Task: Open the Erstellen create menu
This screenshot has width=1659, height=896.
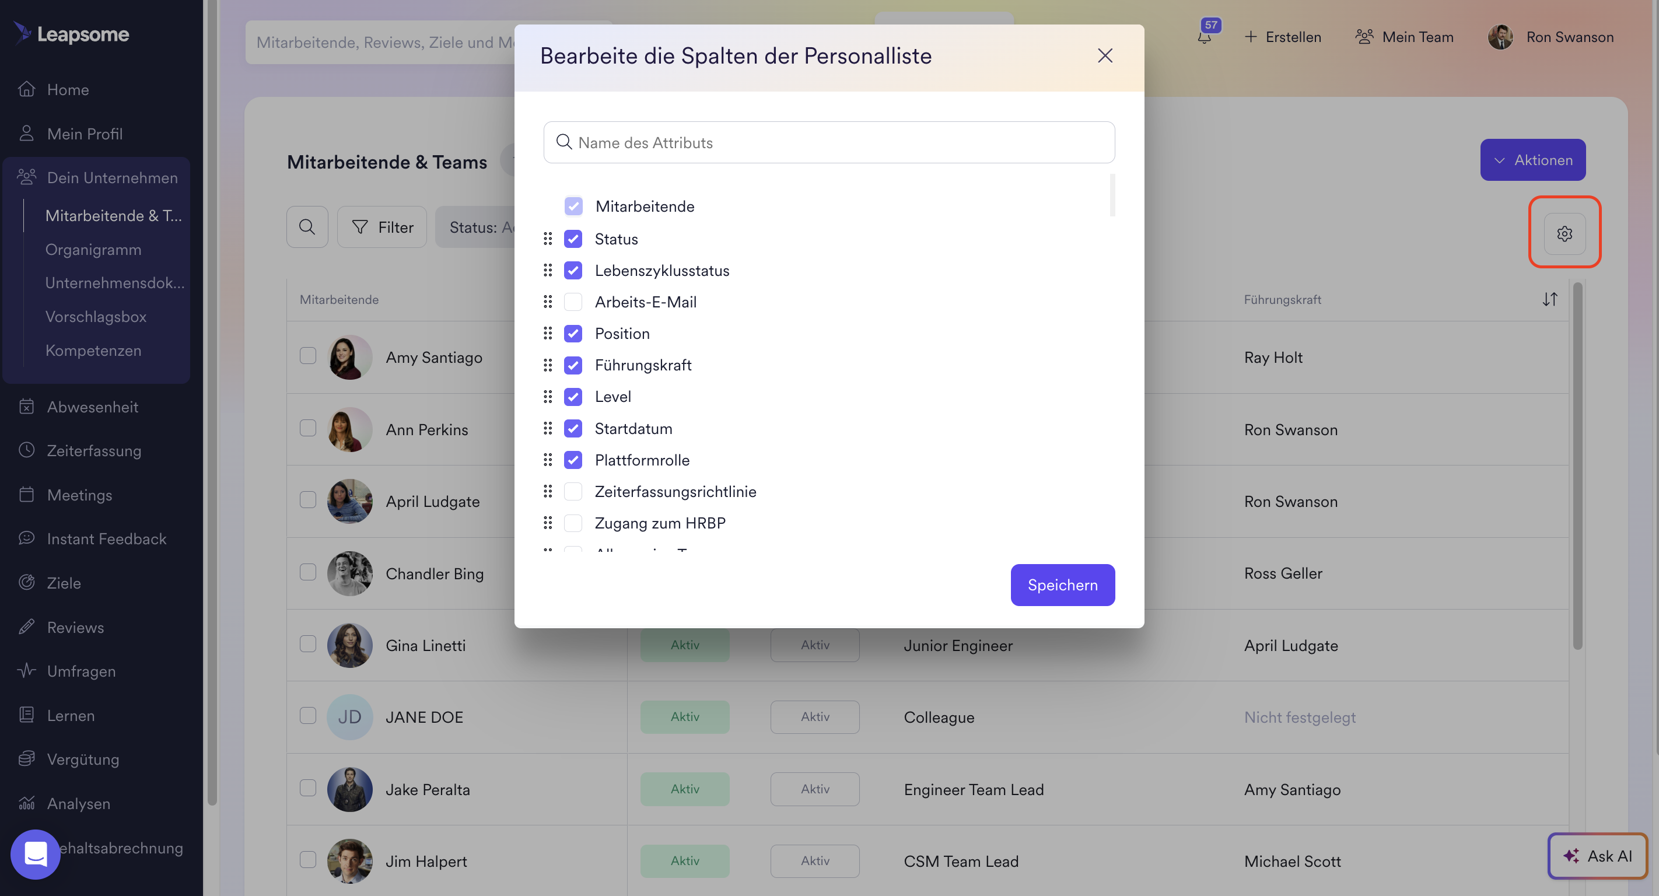Action: 1282,37
